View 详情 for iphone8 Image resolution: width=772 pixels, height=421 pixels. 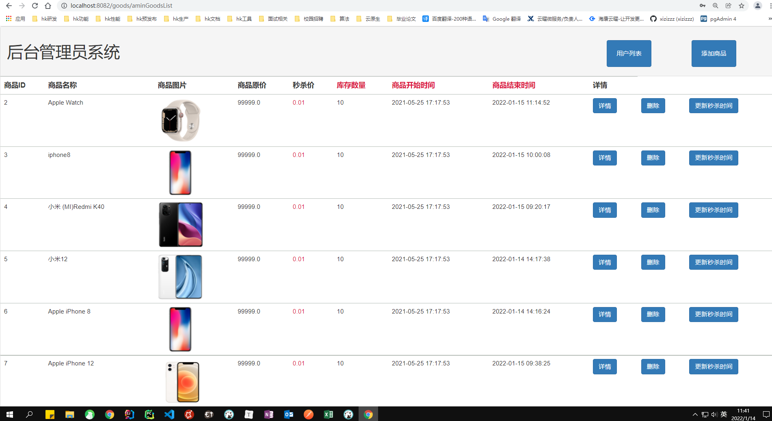pyautogui.click(x=605, y=158)
